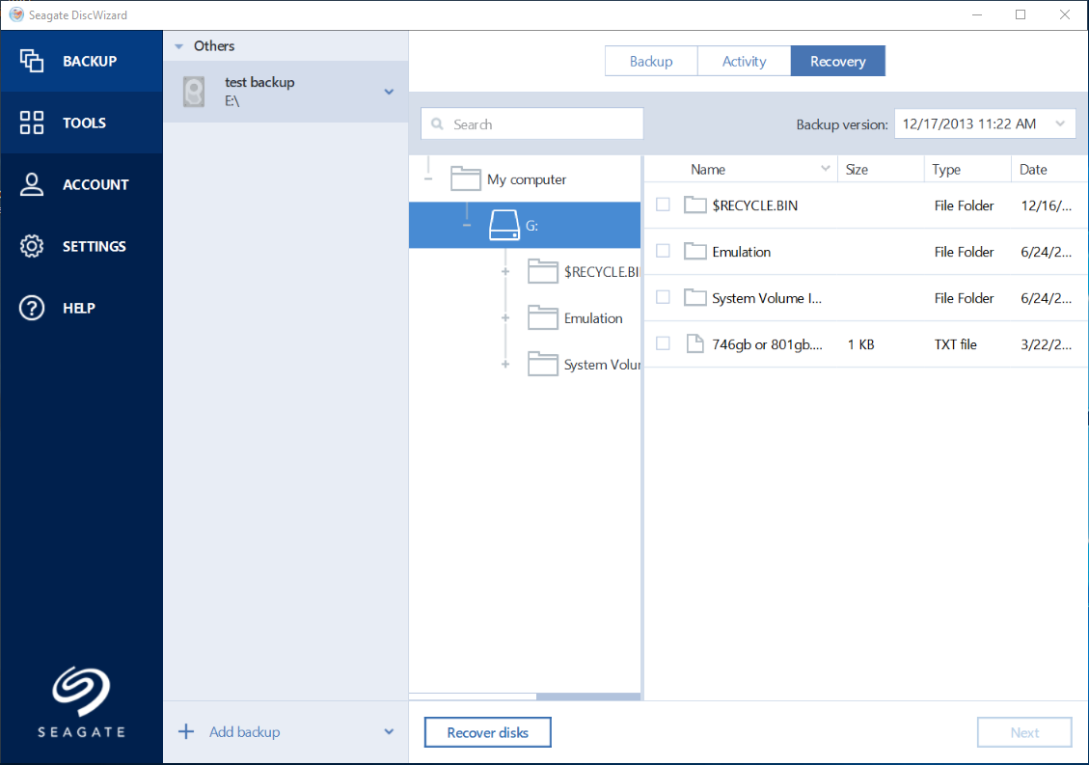Image resolution: width=1089 pixels, height=765 pixels.
Task: Click the Add backup plus icon
Action: (186, 731)
